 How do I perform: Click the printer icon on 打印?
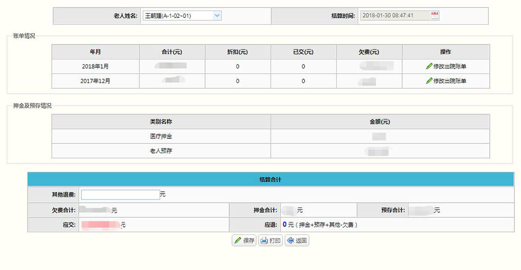coord(264,241)
